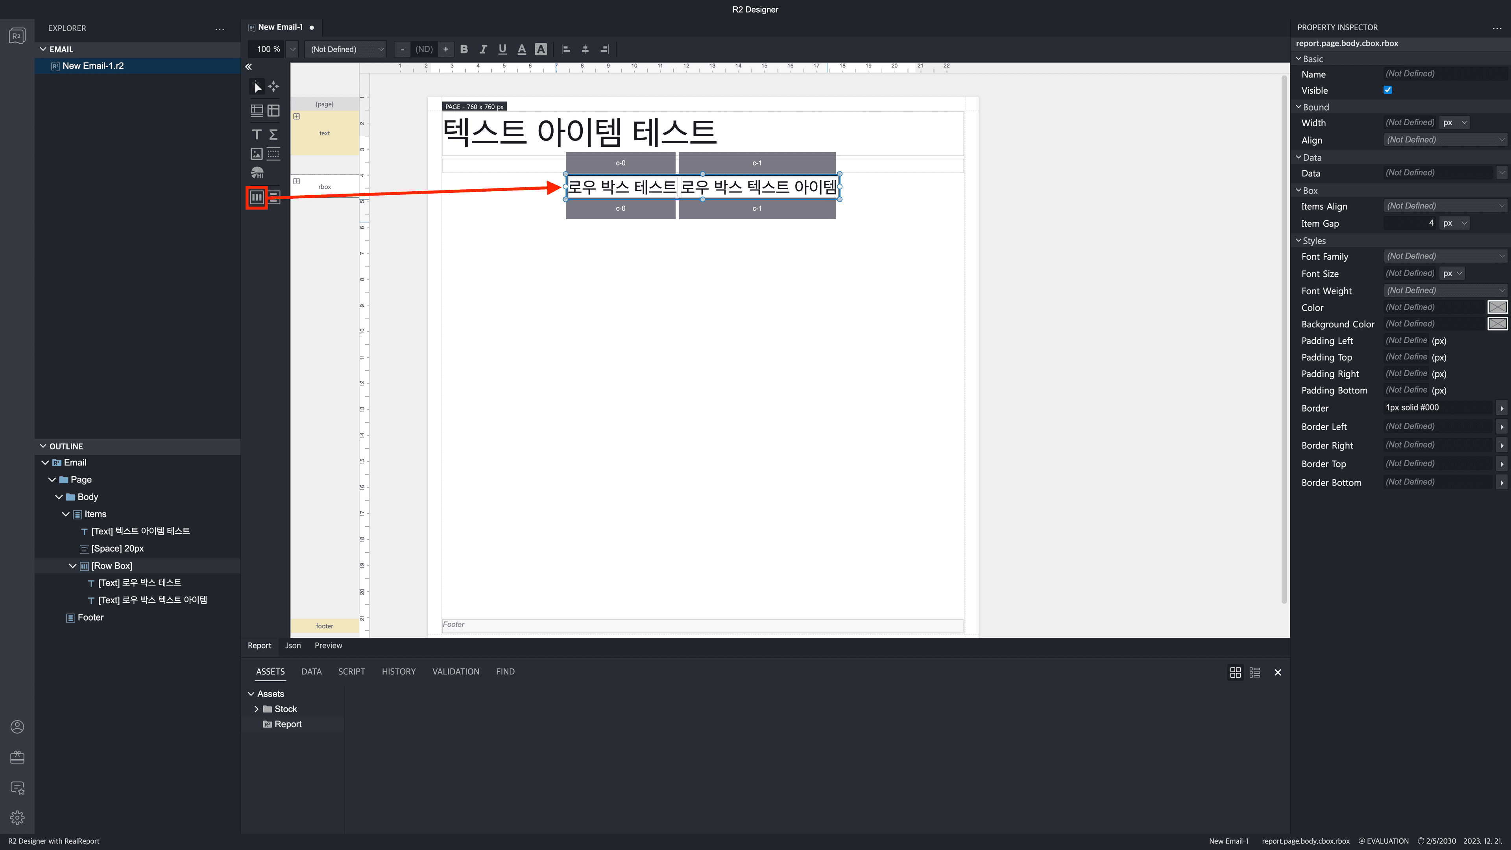The width and height of the screenshot is (1511, 850).
Task: Open settings gear in sidebar
Action: 17,818
